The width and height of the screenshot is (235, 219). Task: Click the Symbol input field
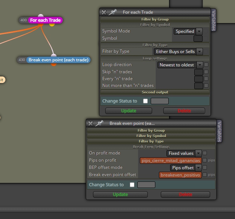pyautogui.click(x=198, y=39)
